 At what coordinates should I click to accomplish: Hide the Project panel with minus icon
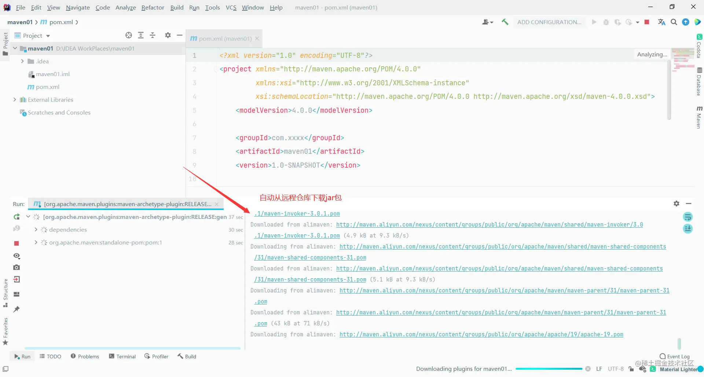[180, 35]
